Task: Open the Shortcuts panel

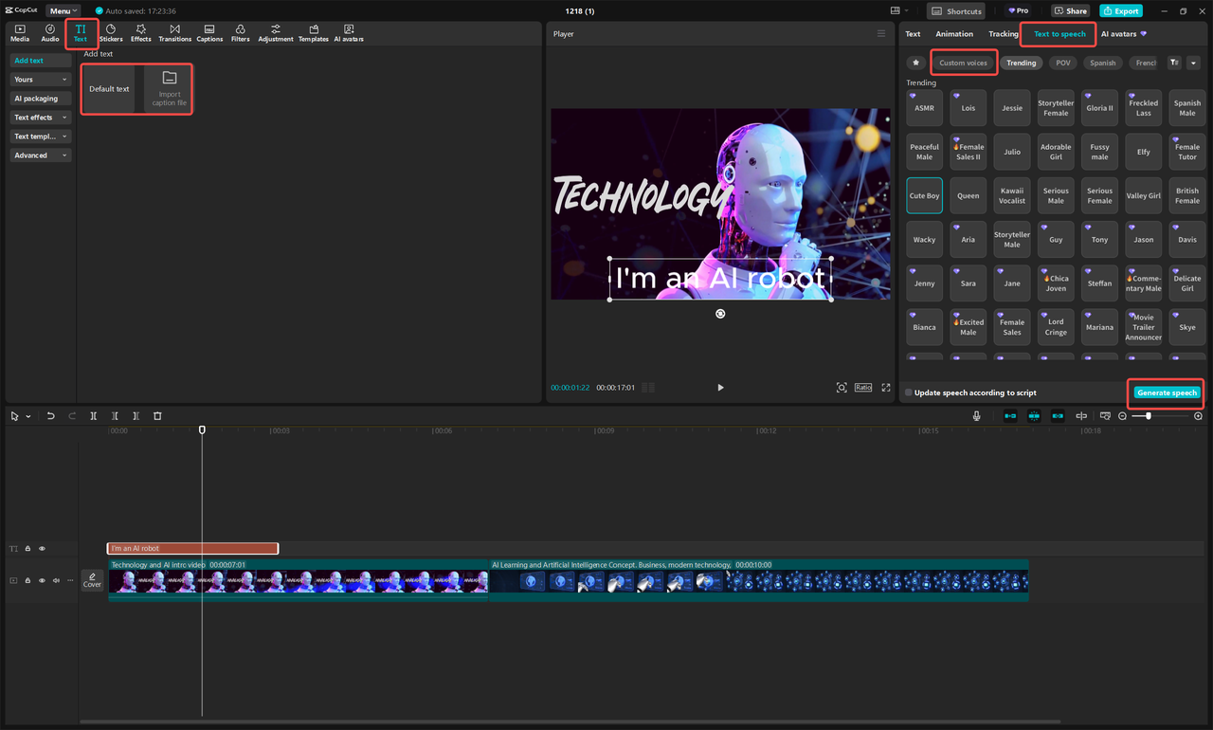Action: [x=956, y=10]
